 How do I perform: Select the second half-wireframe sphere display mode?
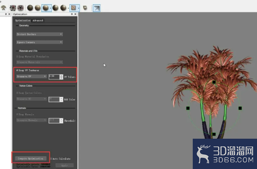click(x=63, y=8)
